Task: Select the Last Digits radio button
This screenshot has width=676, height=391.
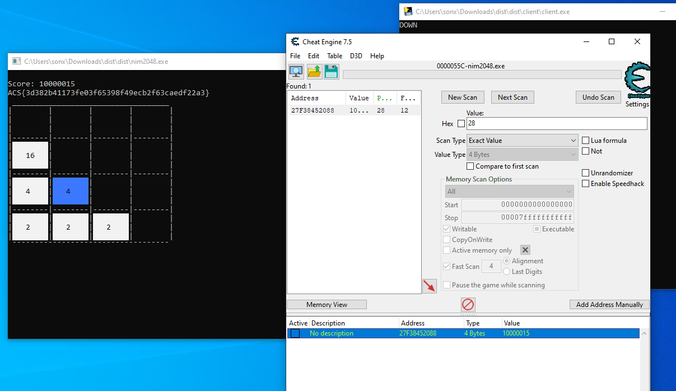Action: (x=507, y=272)
